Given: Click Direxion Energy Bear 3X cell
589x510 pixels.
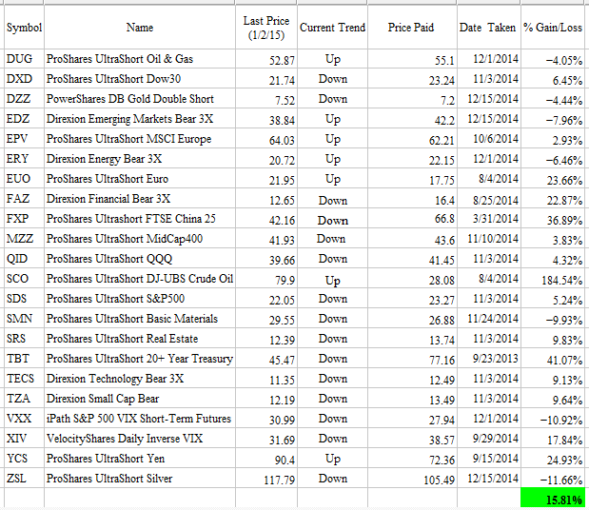Looking at the screenshot, I should [x=140, y=159].
